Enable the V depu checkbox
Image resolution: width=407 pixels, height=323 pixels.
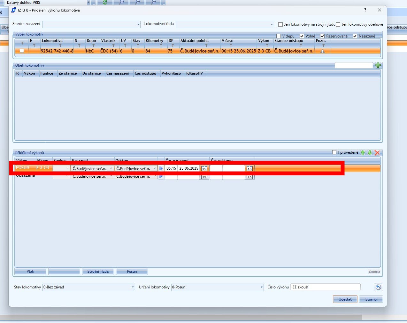[279, 36]
